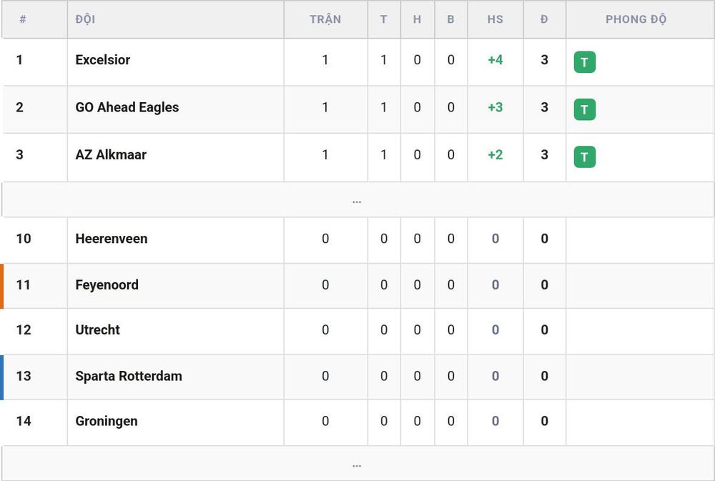Click the HS goal difference header
This screenshot has width=715, height=481.
tap(495, 19)
